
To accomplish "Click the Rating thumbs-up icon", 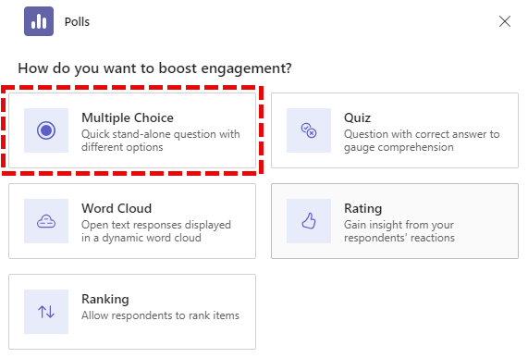I will pyautogui.click(x=309, y=221).
